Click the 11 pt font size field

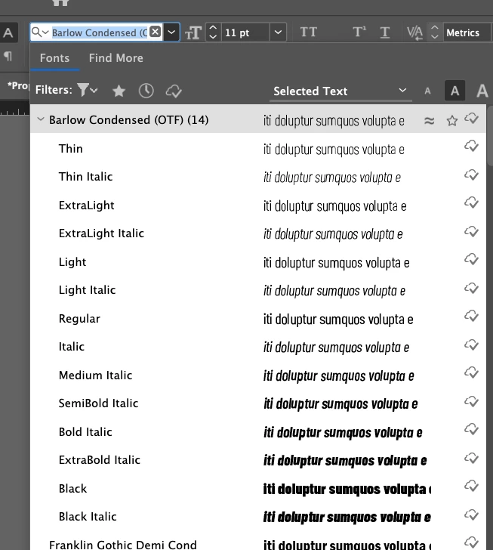coord(246,32)
